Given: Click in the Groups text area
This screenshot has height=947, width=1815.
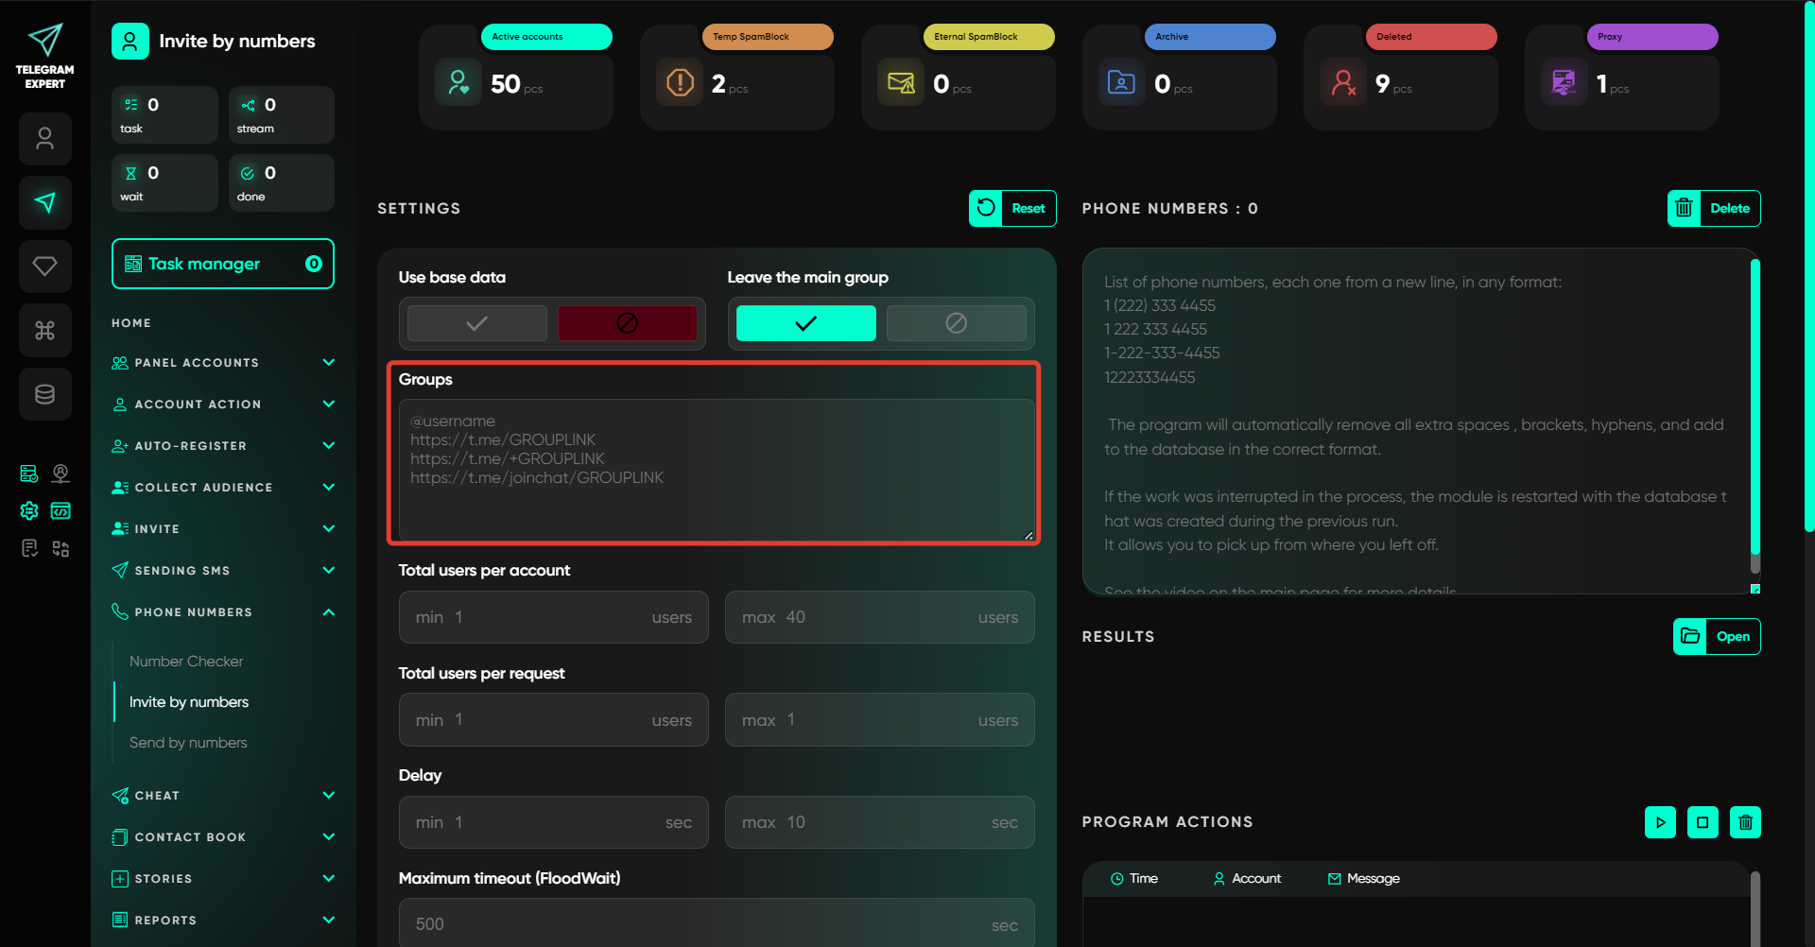Looking at the screenshot, I should [x=716, y=470].
